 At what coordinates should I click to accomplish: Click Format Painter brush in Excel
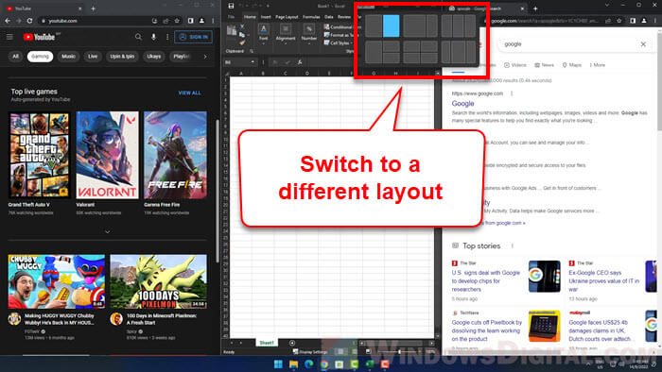(242, 42)
